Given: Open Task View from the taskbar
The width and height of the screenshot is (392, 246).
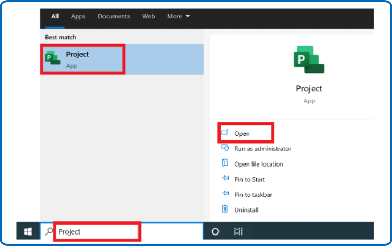Looking at the screenshot, I should (x=238, y=231).
